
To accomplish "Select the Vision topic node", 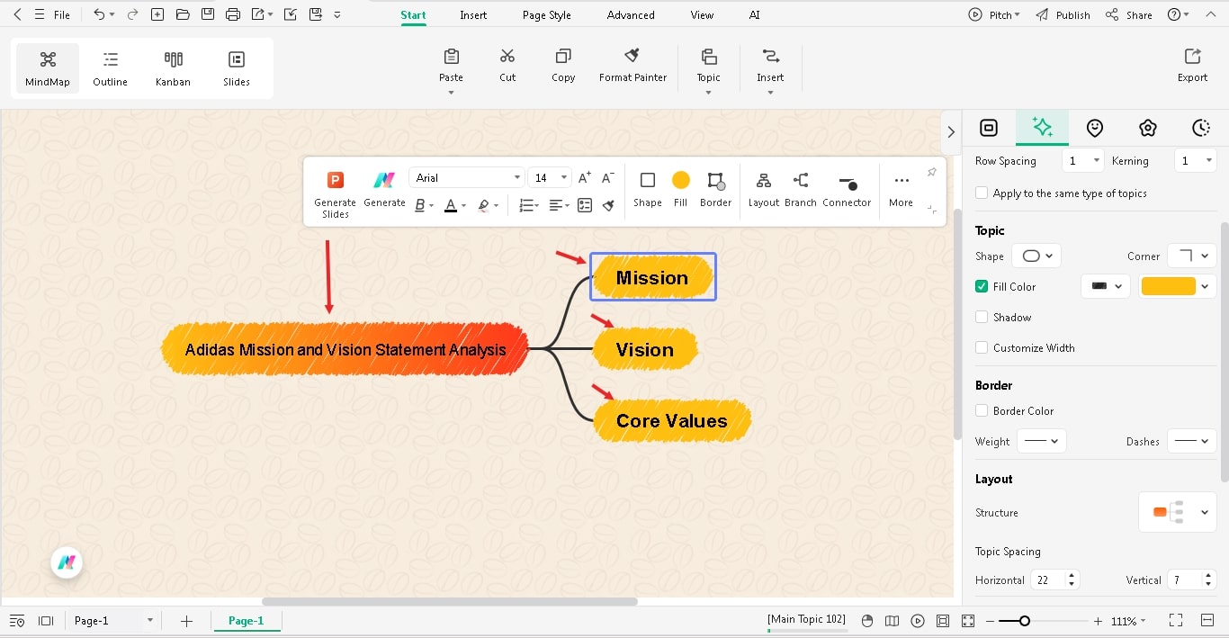I will click(x=645, y=349).
